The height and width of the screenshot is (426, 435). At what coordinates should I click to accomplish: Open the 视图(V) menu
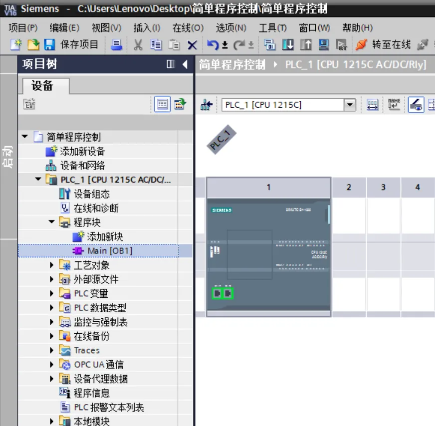(107, 28)
